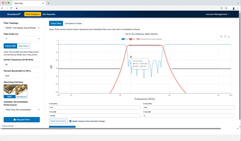Switch to the Compliance Table tab
This screenshot has width=241, height=141.
pos(73,23)
